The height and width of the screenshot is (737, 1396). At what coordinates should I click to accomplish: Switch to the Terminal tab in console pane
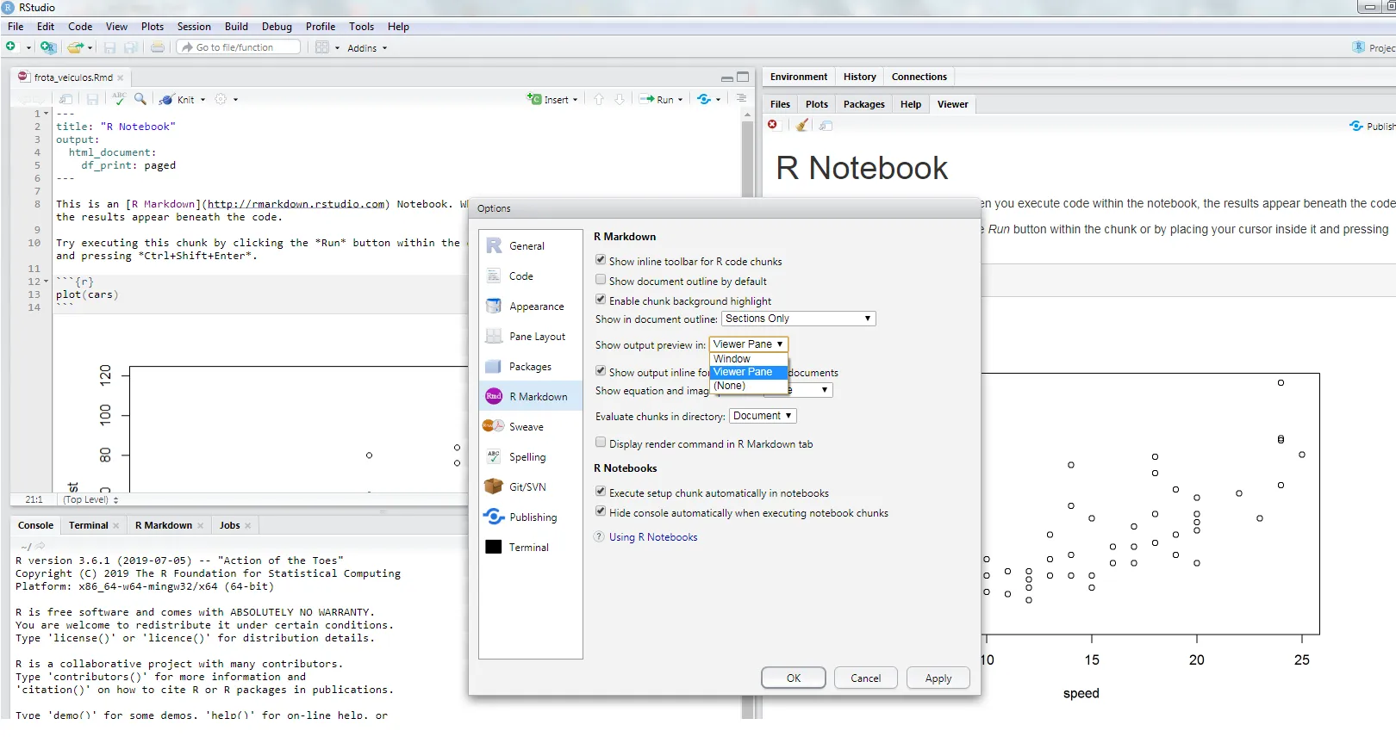tap(89, 525)
